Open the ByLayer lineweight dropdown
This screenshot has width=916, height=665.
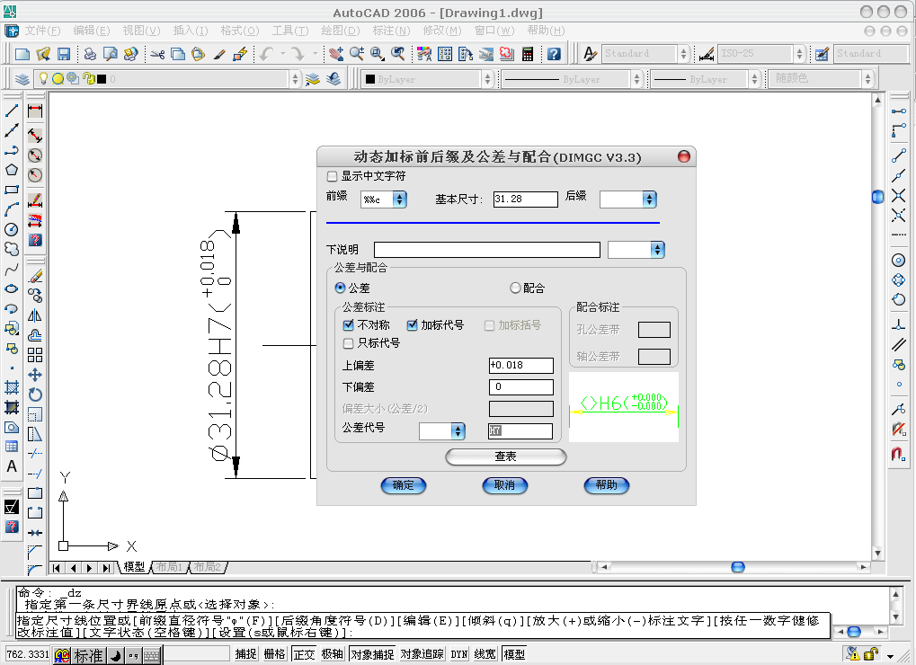(755, 79)
